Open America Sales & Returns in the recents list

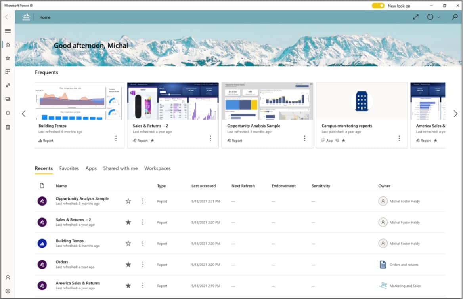(x=78, y=283)
